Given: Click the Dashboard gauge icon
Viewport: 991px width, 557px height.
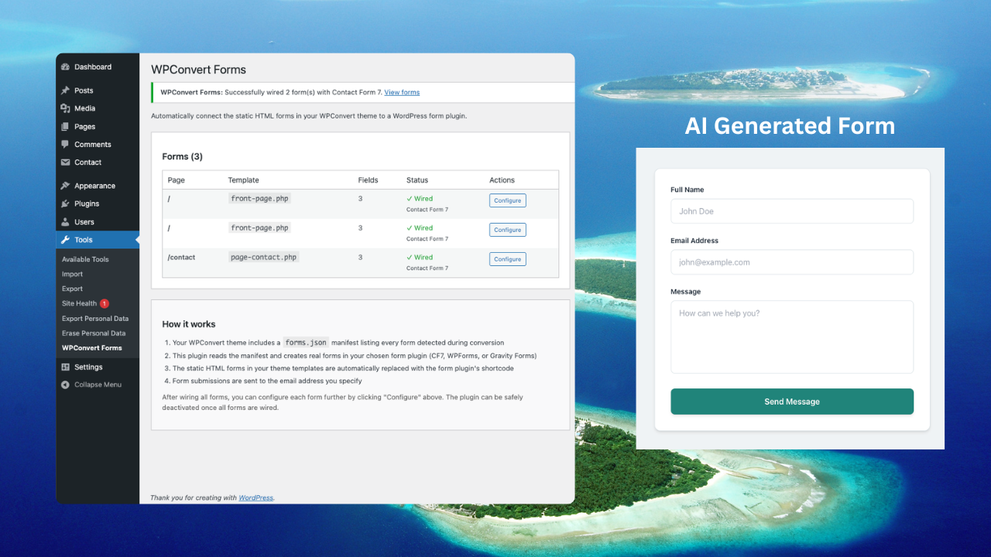Looking at the screenshot, I should click(x=66, y=67).
